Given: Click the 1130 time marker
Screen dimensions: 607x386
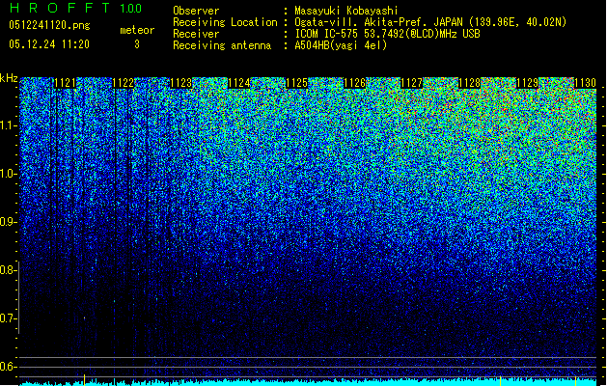Looking at the screenshot, I should (x=586, y=83).
